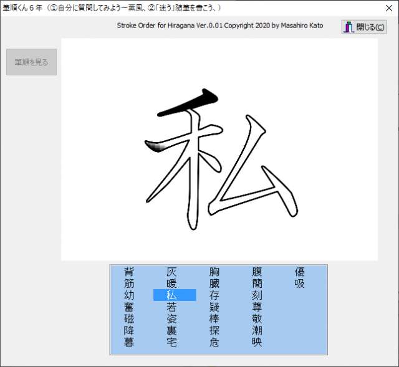Select kanji 疑 in the list
The height and width of the screenshot is (367, 399).
tap(214, 307)
